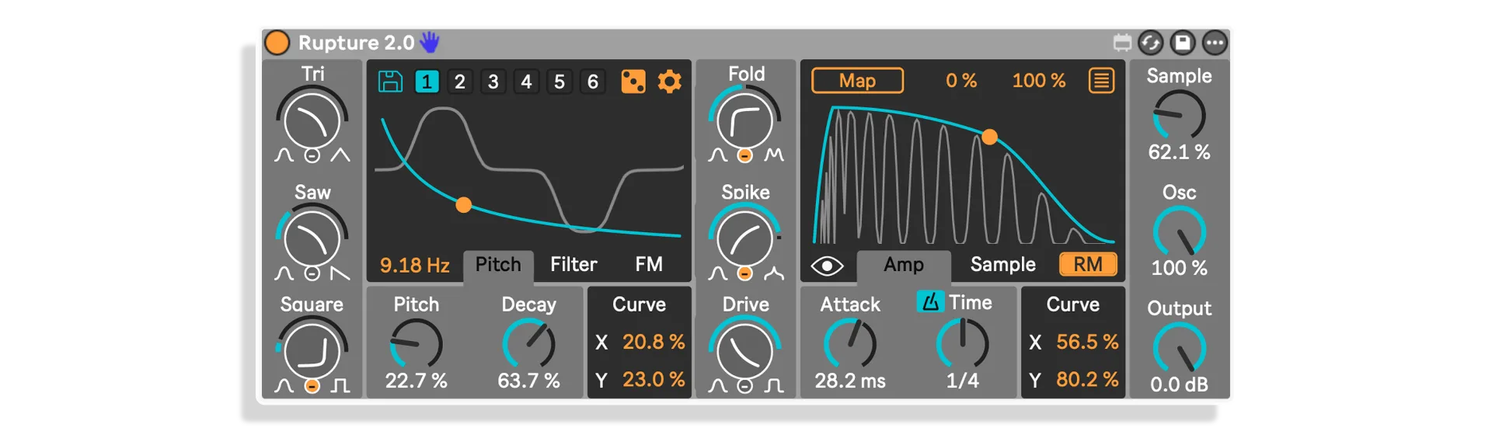This screenshot has height=428, width=1492.
Task: Toggle the orange circle switch under the Fold knob
Action: click(744, 156)
